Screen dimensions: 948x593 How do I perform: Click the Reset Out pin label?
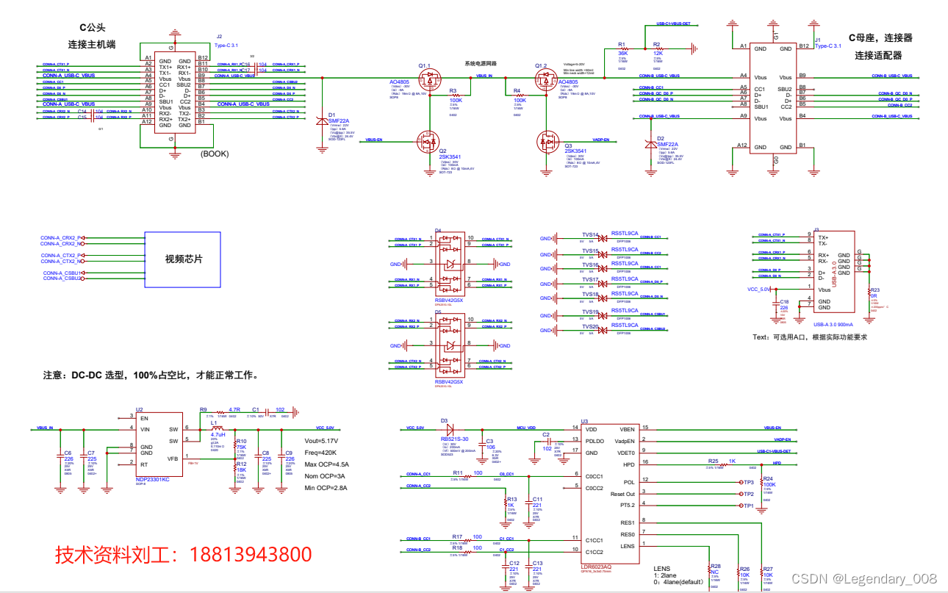(x=622, y=494)
